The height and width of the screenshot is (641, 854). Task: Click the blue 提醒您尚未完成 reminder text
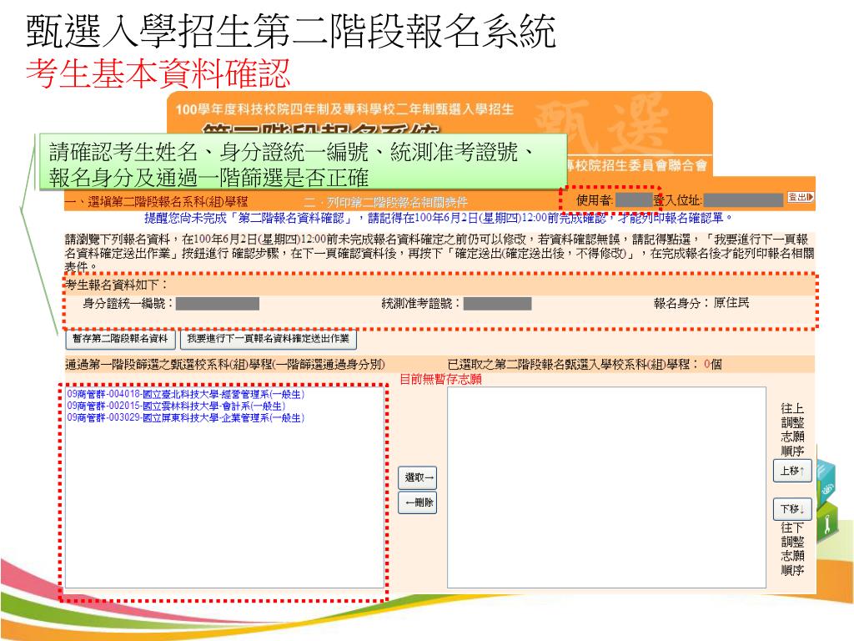pyautogui.click(x=439, y=219)
